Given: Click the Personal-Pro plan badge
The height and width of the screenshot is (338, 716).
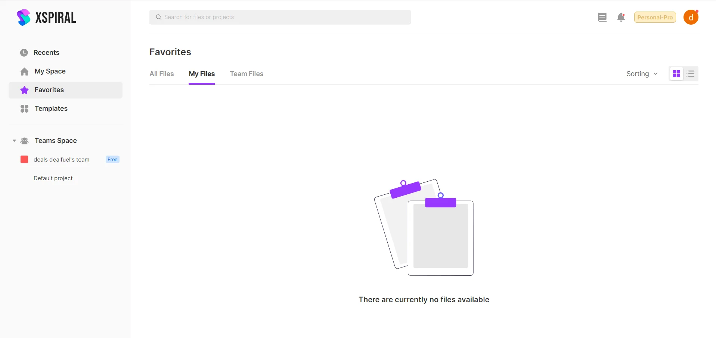Looking at the screenshot, I should click(x=655, y=17).
